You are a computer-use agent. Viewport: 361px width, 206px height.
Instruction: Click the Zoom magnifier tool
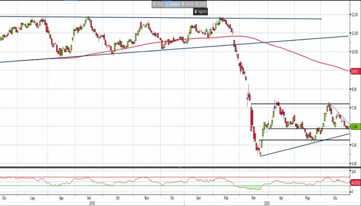point(200,4)
